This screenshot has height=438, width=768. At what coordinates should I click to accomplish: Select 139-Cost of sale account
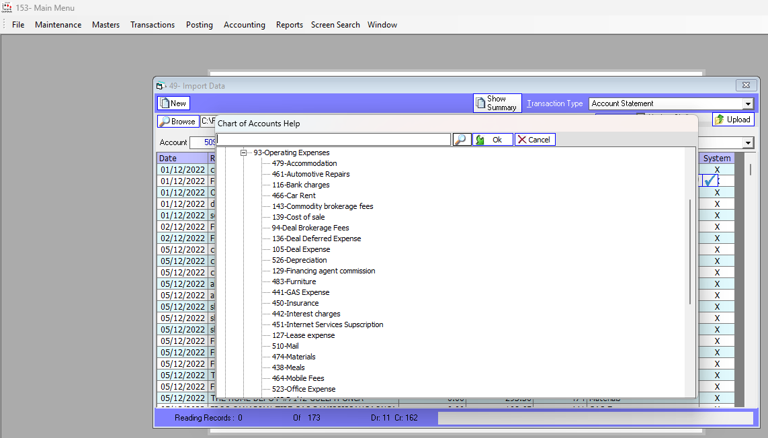coord(298,218)
